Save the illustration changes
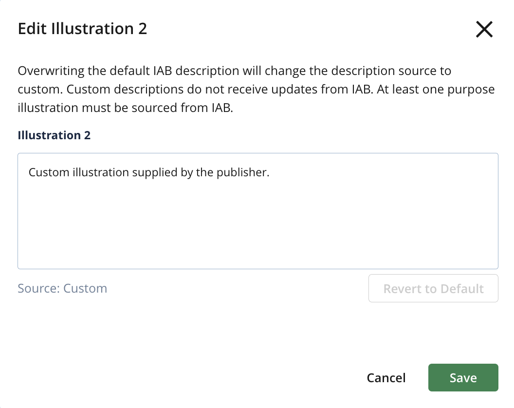The height and width of the screenshot is (408, 514). (x=463, y=378)
